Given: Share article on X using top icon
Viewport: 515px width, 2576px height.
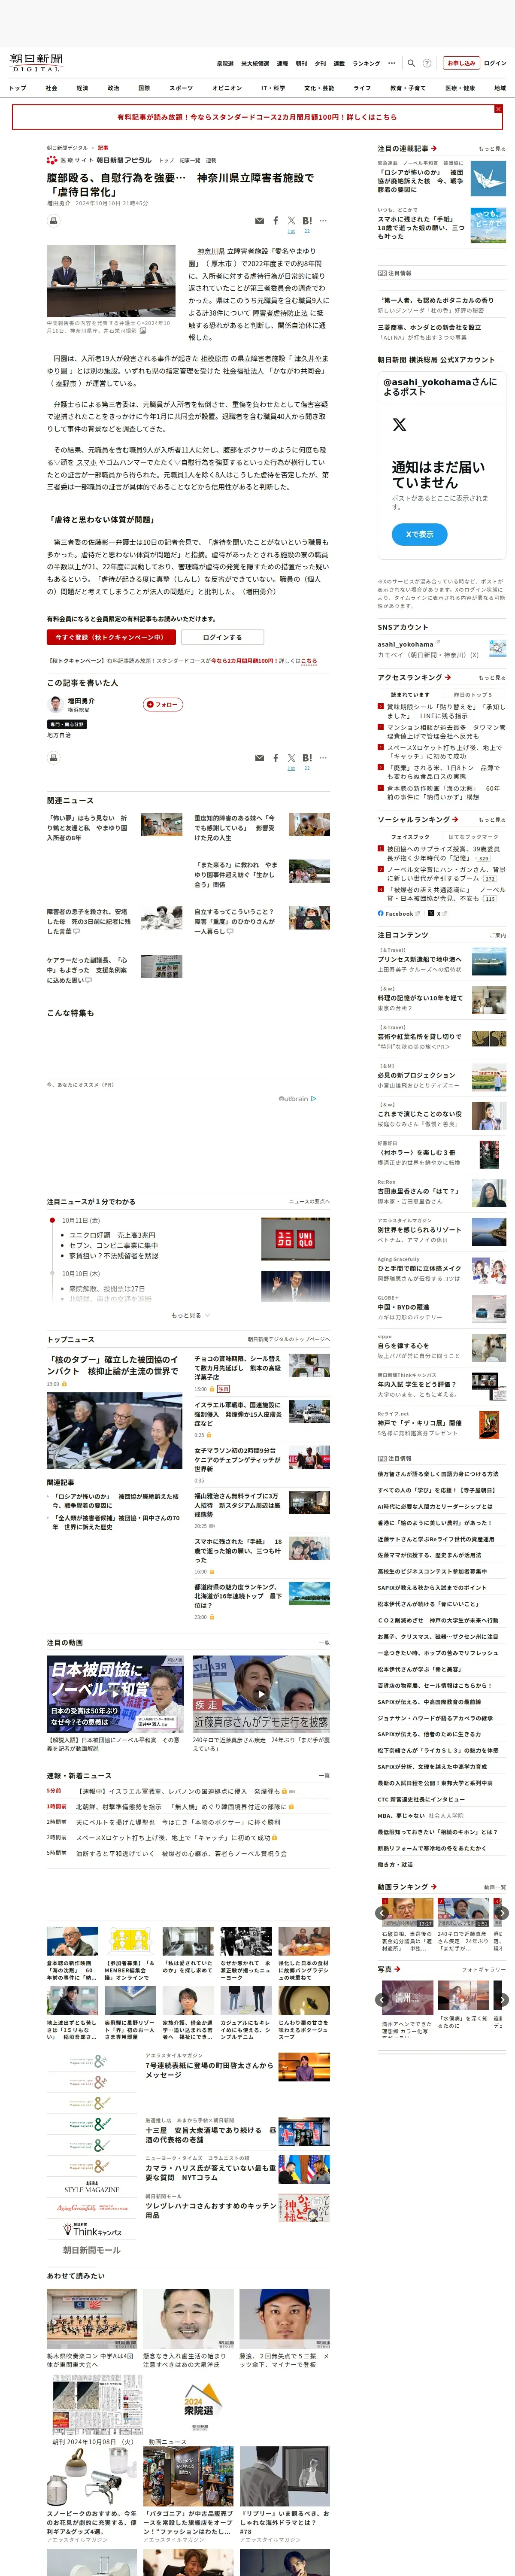Looking at the screenshot, I should point(291,221).
